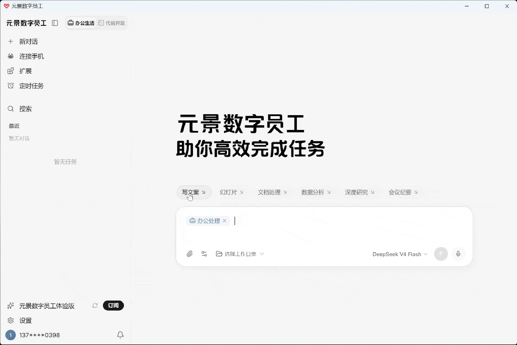Open the DeepSeek V4 Flash model dropdown
517x345 pixels.
pyautogui.click(x=400, y=254)
